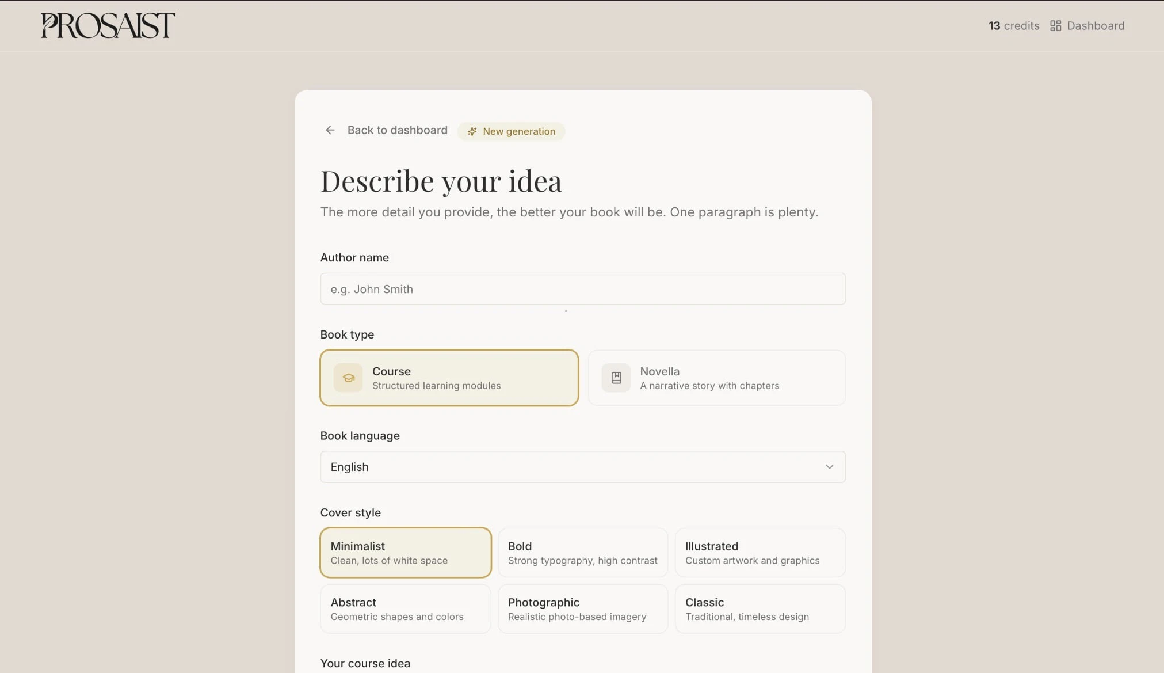Image resolution: width=1164 pixels, height=673 pixels.
Task: Click the language dropdown chevron arrow
Action: (x=829, y=467)
